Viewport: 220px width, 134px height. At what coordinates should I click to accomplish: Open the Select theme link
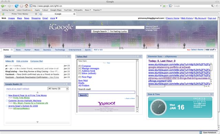(x=197, y=49)
